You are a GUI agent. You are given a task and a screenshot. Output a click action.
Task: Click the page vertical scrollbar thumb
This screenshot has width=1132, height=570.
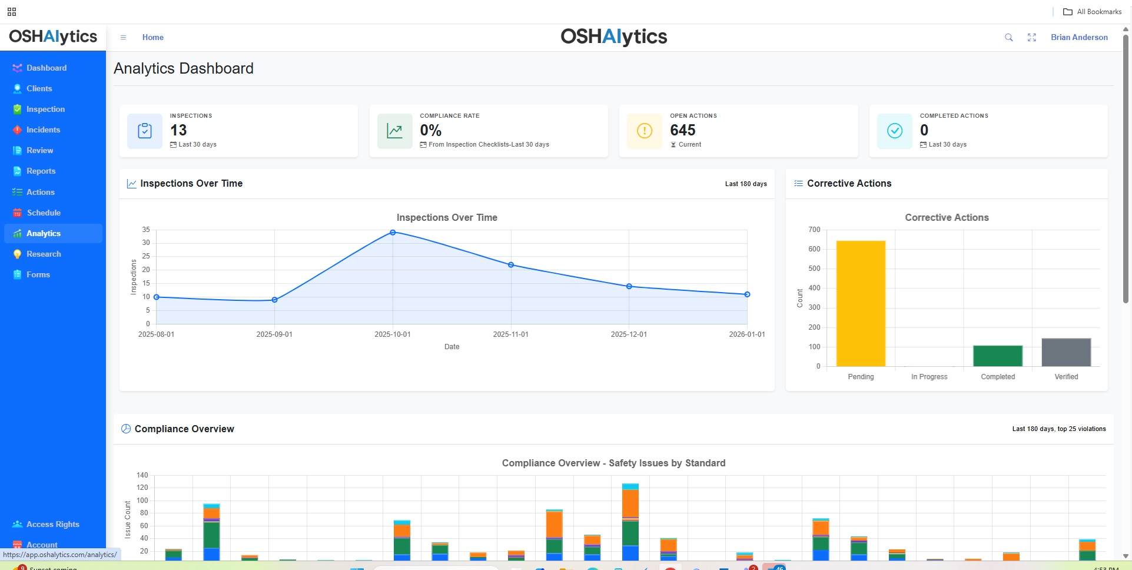click(x=1126, y=168)
